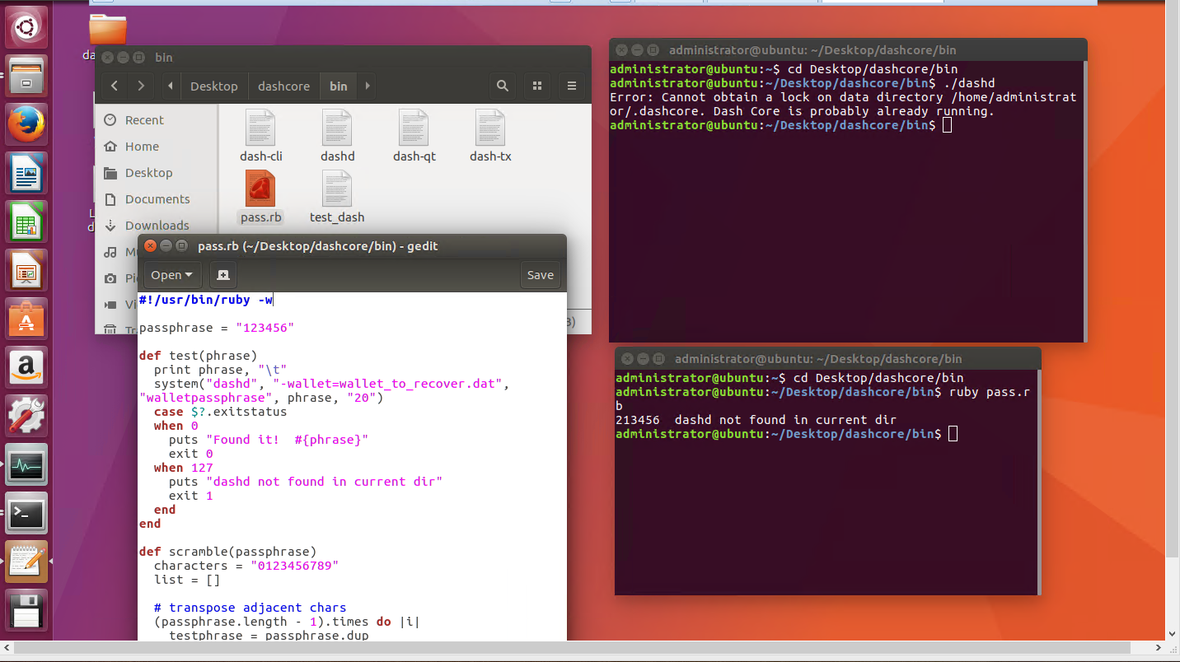Focus upper terminal by its title bar
This screenshot has height=662, width=1180.
pyautogui.click(x=848, y=50)
